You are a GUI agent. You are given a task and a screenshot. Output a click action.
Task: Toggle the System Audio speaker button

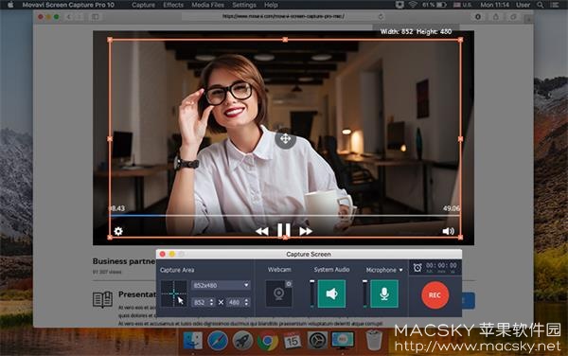click(331, 294)
